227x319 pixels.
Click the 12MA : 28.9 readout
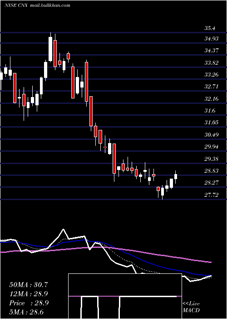coord(29,294)
